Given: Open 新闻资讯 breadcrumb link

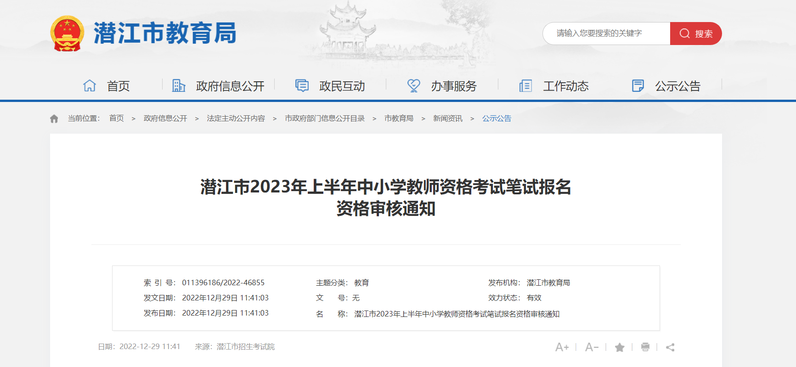Looking at the screenshot, I should (x=448, y=119).
